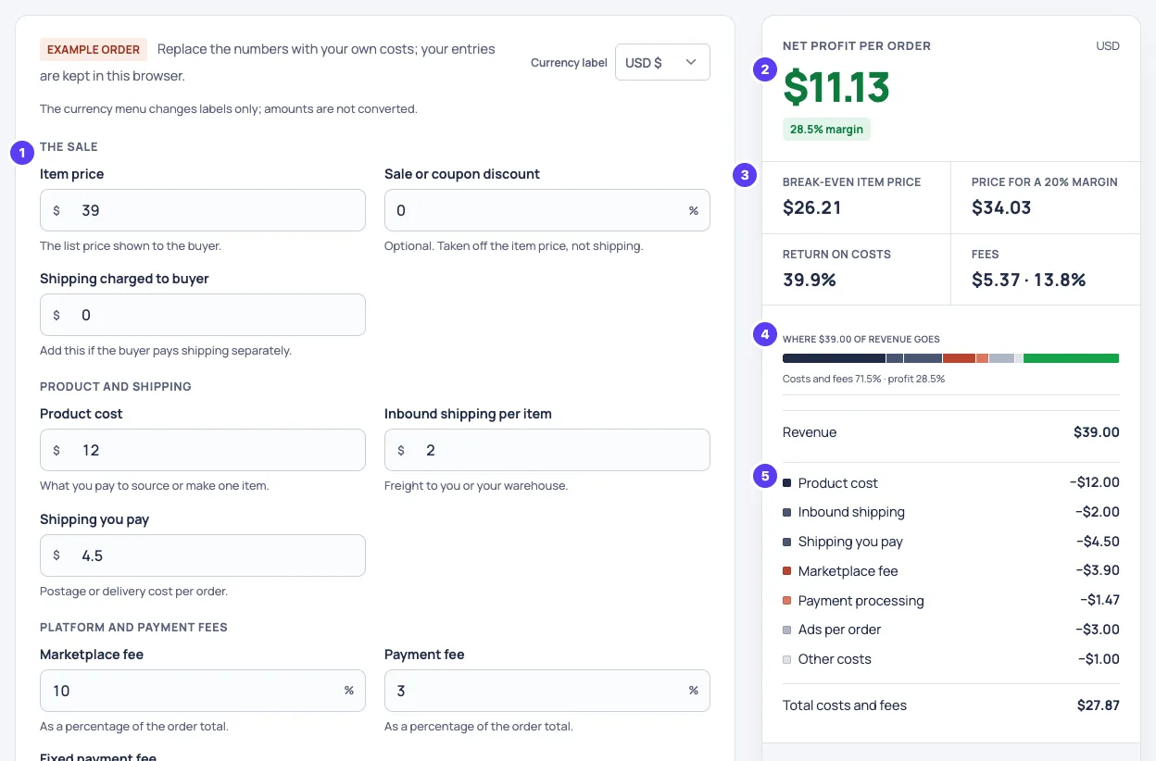Click the 28.5% margin badge
The image size is (1156, 761).
tap(826, 130)
